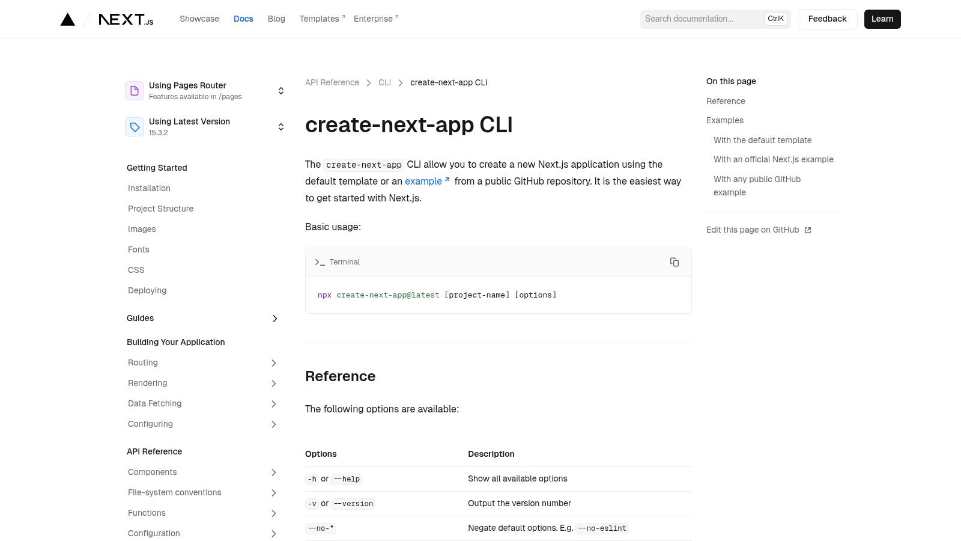Screen dimensions: 961x541
Task: Open Deploying in sidebar
Action: [147, 290]
